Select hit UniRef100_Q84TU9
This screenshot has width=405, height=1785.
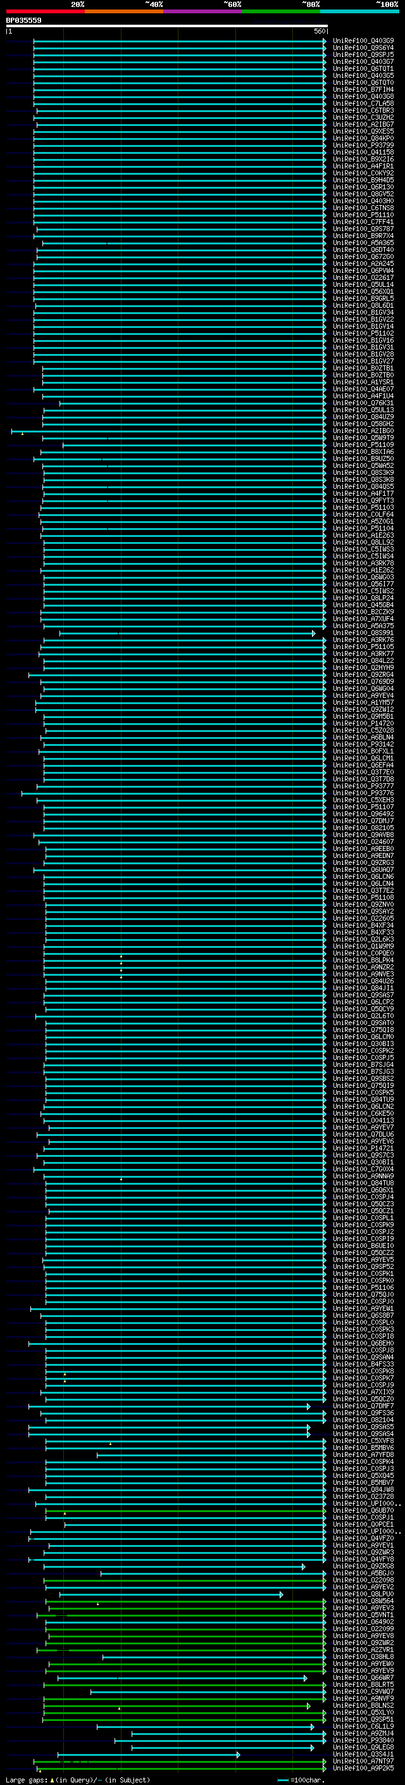363,1099
